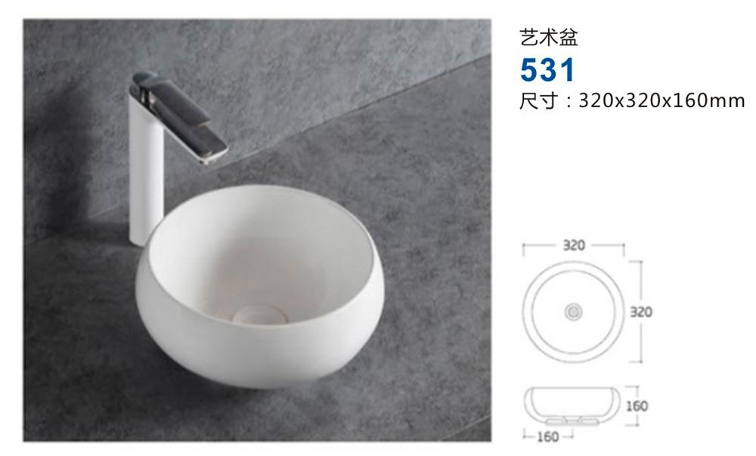This screenshot has height=456, width=756.
Task: Click the 尺寸 320x320x160mm dimension text
Action: (632, 101)
